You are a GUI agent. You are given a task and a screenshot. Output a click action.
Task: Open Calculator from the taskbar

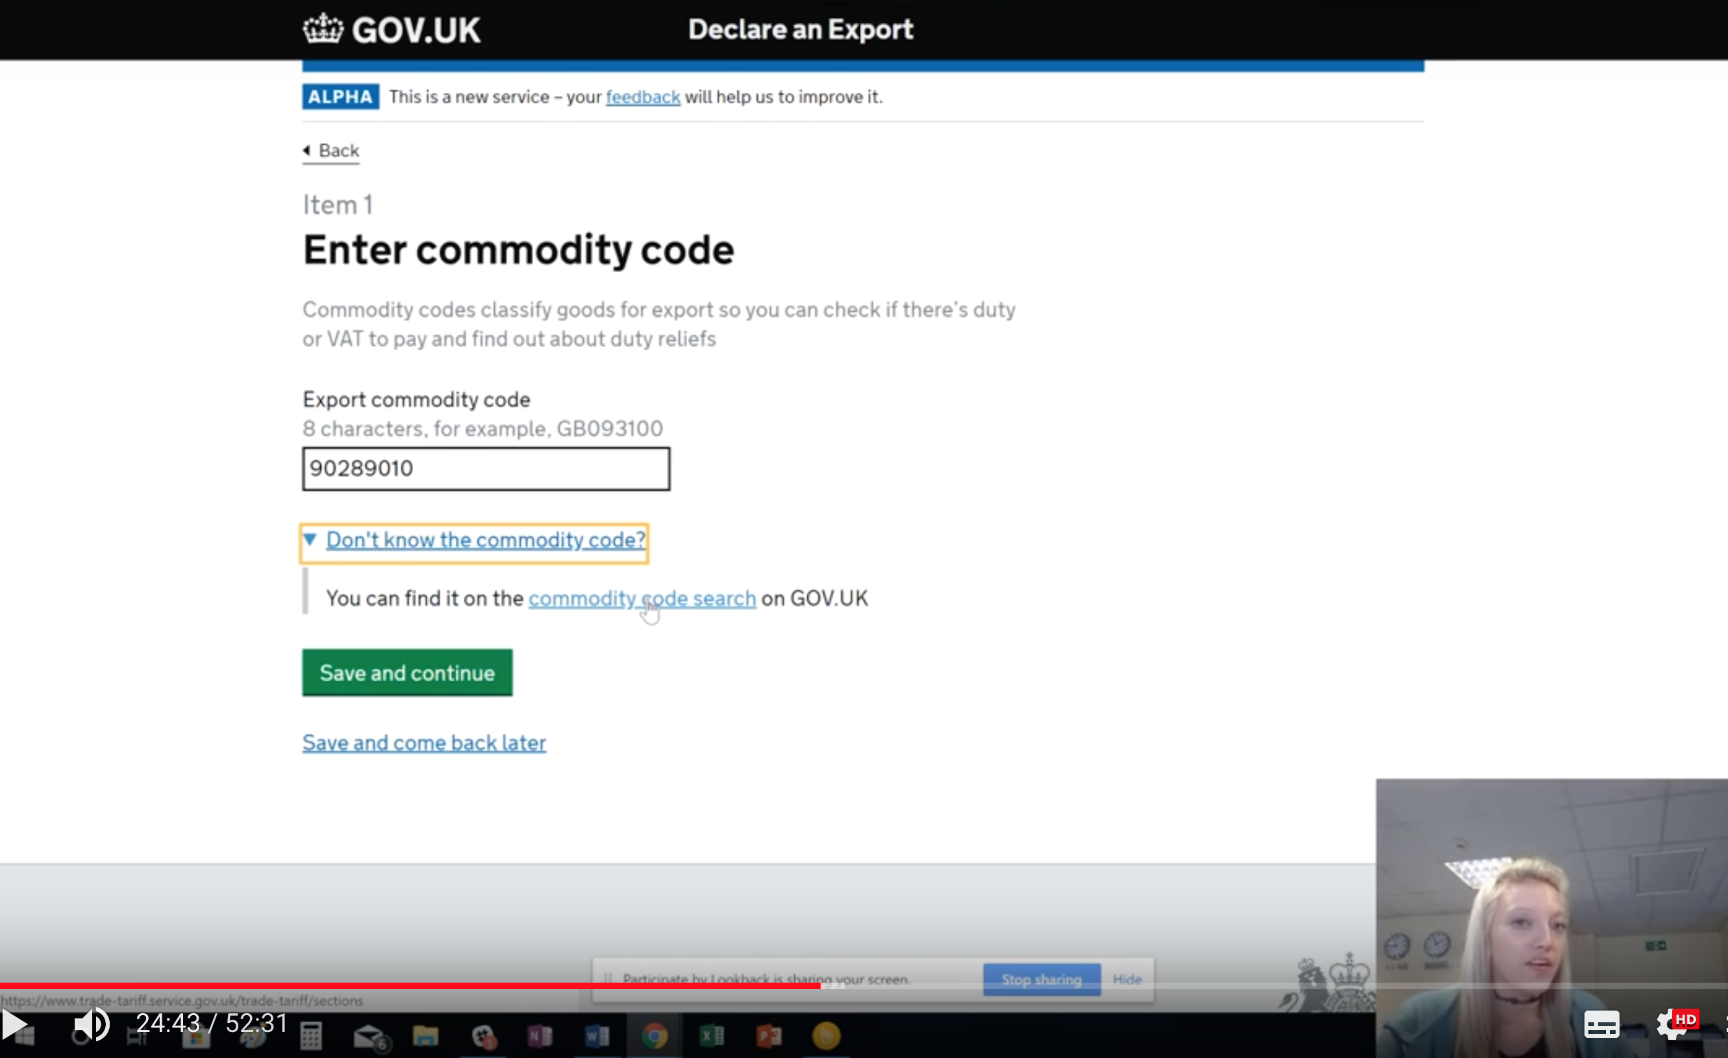click(310, 1037)
